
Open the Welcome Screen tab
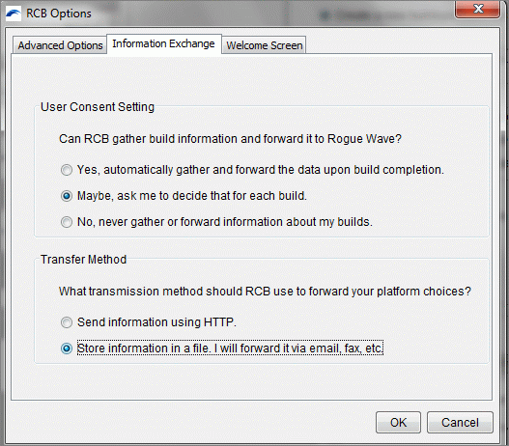pyautogui.click(x=265, y=45)
